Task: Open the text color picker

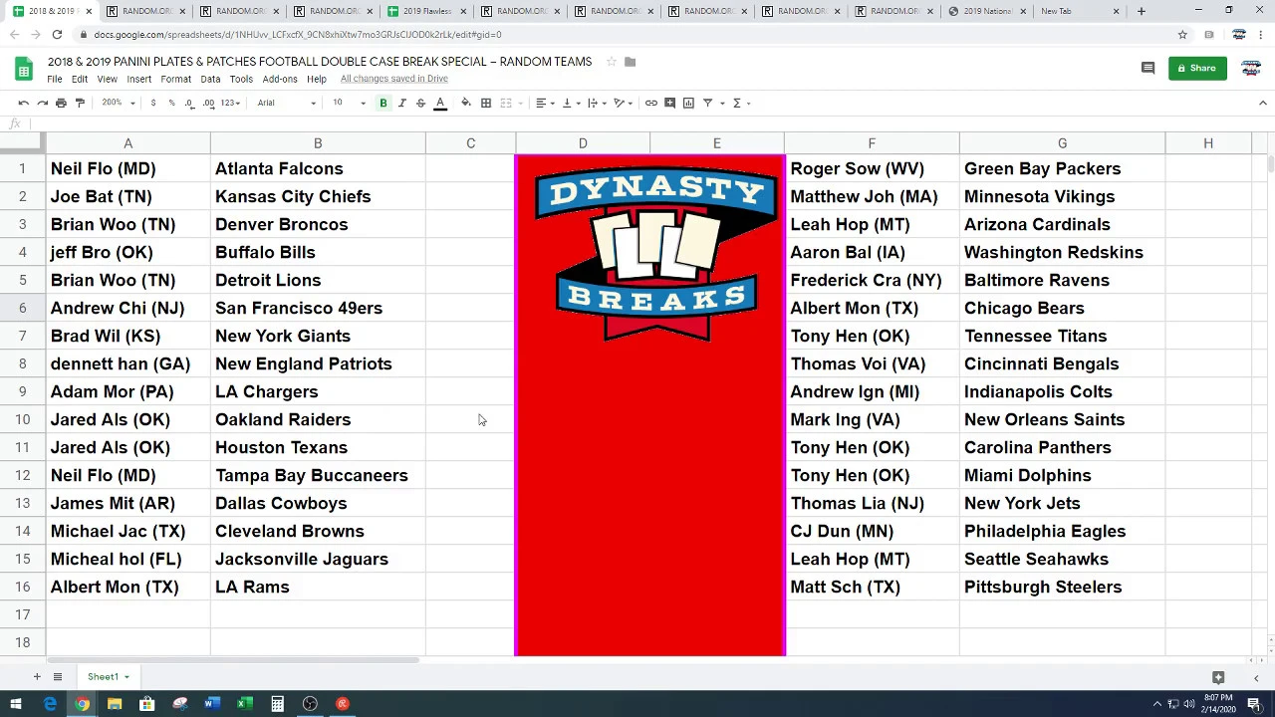Action: (439, 103)
